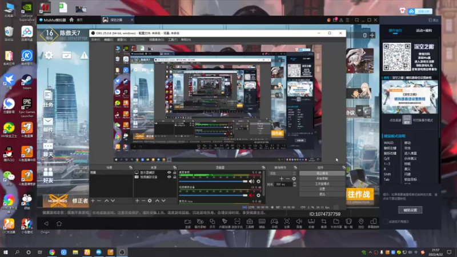Mute the 桌面音频 mixer channel
The image size is (457, 257).
point(251,182)
